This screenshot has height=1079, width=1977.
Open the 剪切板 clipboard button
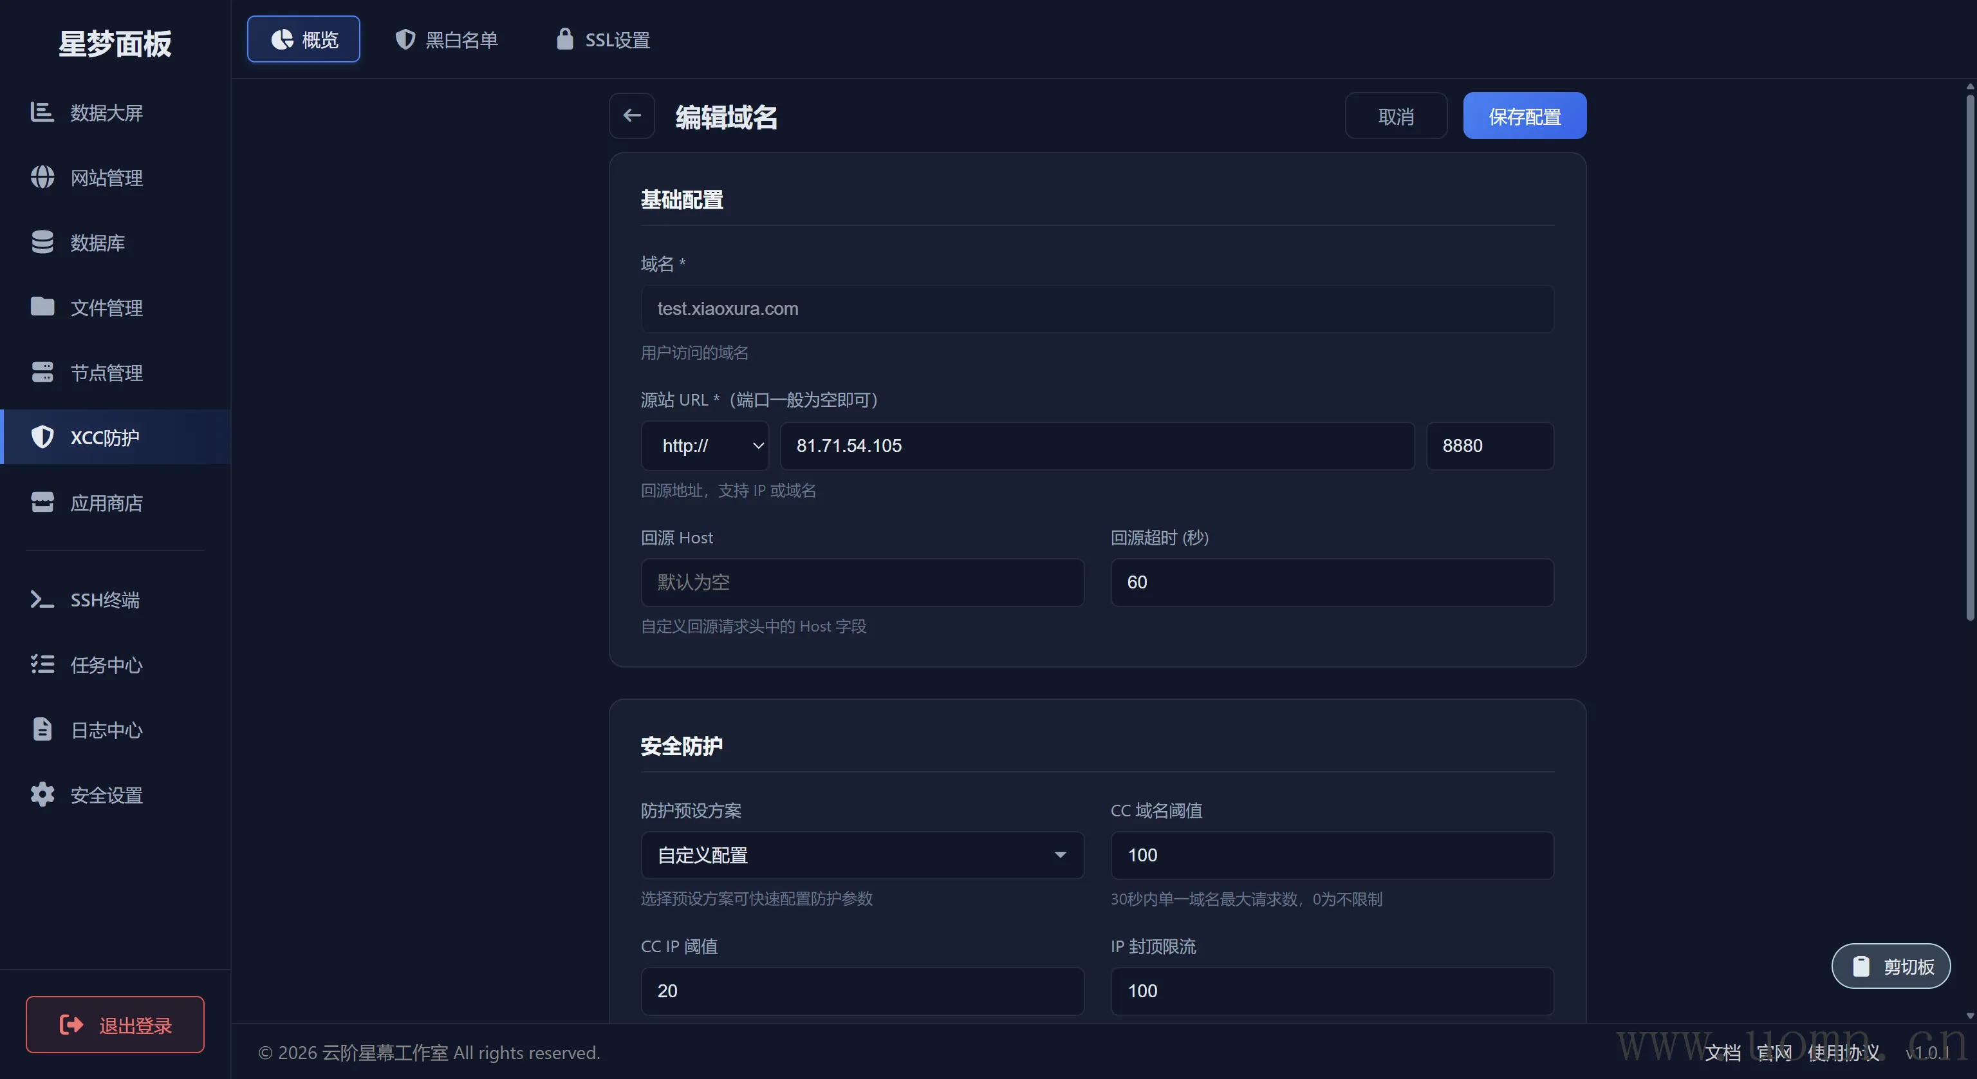1891,966
